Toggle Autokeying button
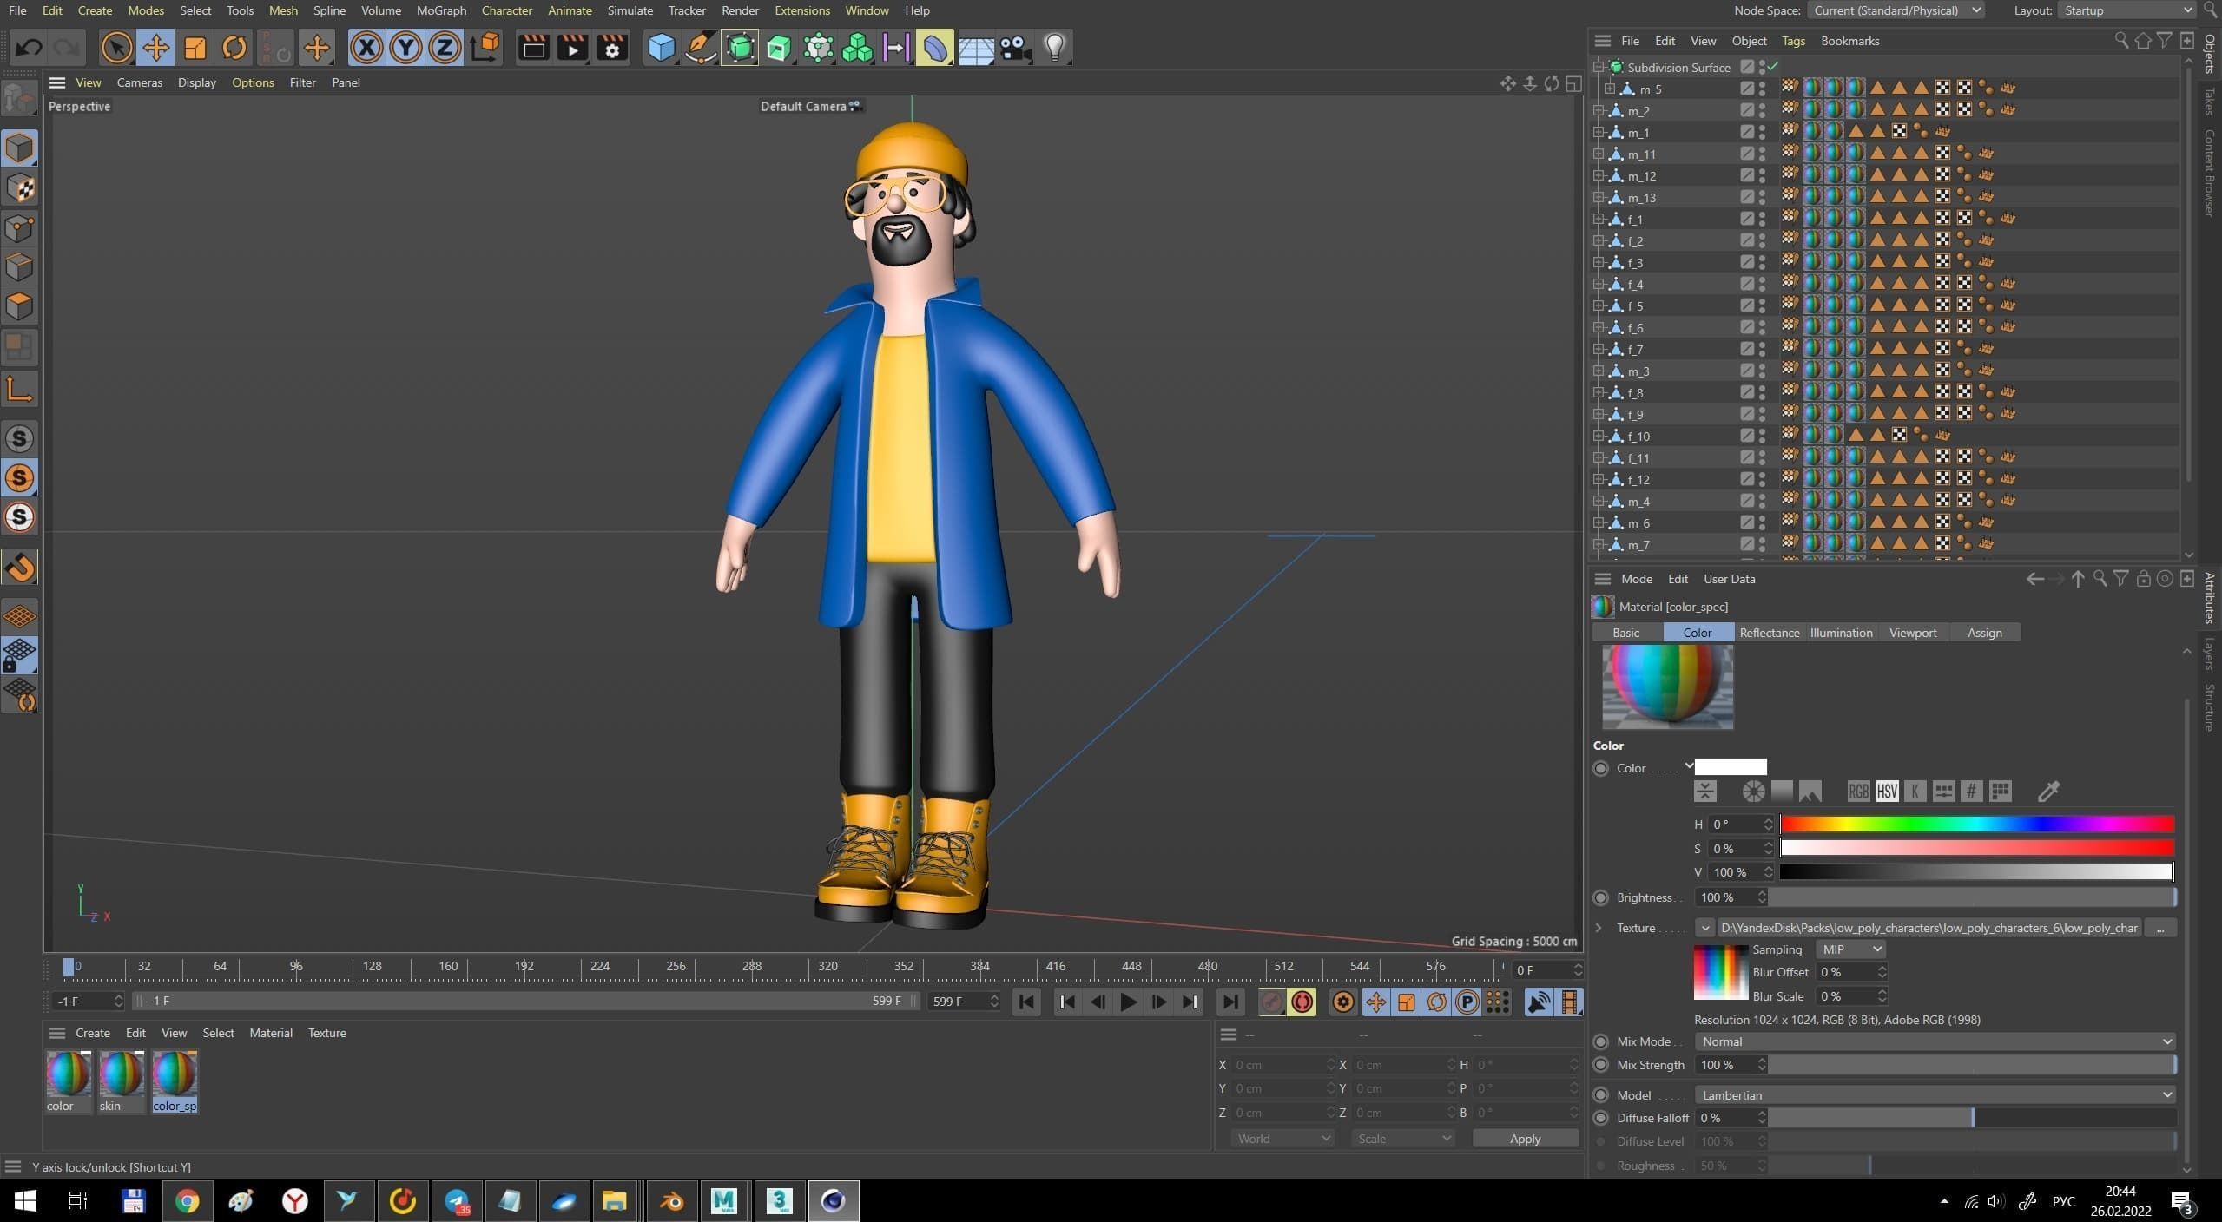Screen dimensions: 2222x1222 point(1302,1002)
